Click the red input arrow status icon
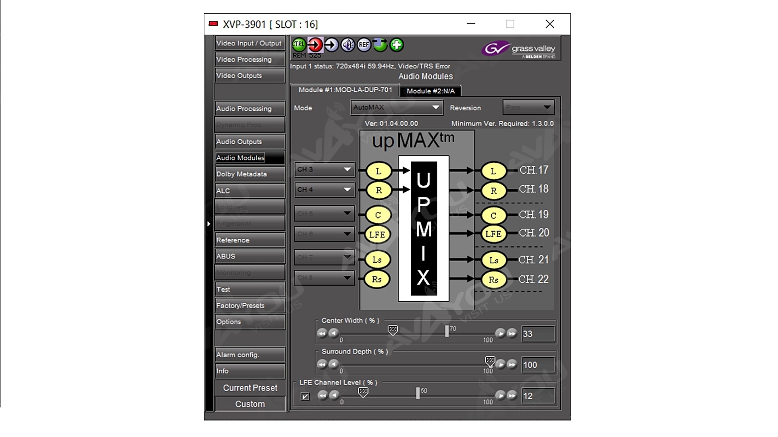The image size is (778, 437). pos(315,45)
